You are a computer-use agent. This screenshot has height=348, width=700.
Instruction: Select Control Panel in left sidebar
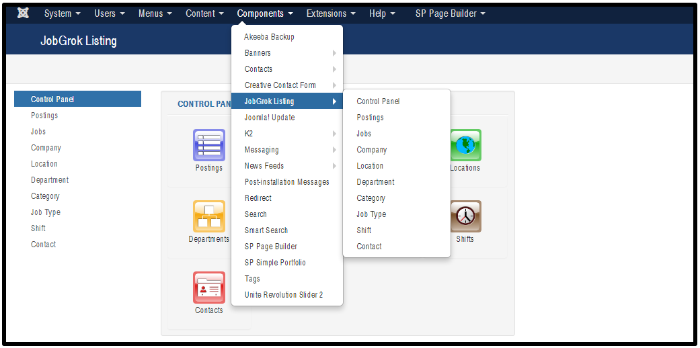[x=78, y=99]
